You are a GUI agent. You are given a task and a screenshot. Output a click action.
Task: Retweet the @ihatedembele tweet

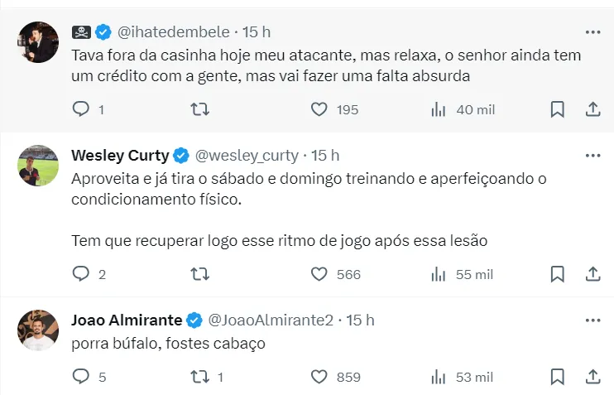point(200,109)
